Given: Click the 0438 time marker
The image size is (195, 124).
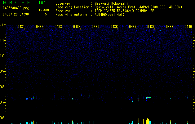Looking at the screenshot, I should pyautogui.click(x=151, y=27).
